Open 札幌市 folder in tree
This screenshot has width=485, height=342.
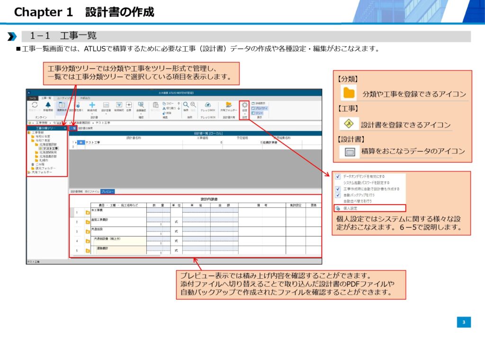(x=45, y=160)
